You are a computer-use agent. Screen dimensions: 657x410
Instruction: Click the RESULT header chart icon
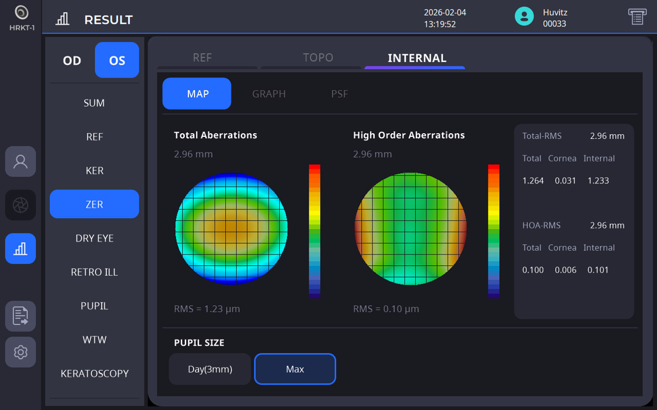click(x=62, y=19)
